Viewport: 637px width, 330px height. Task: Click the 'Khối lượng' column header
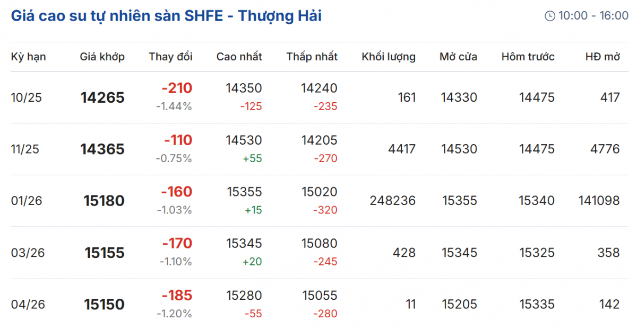[389, 57]
